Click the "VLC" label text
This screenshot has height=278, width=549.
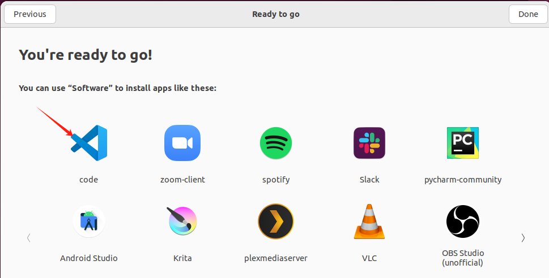tap(369, 258)
